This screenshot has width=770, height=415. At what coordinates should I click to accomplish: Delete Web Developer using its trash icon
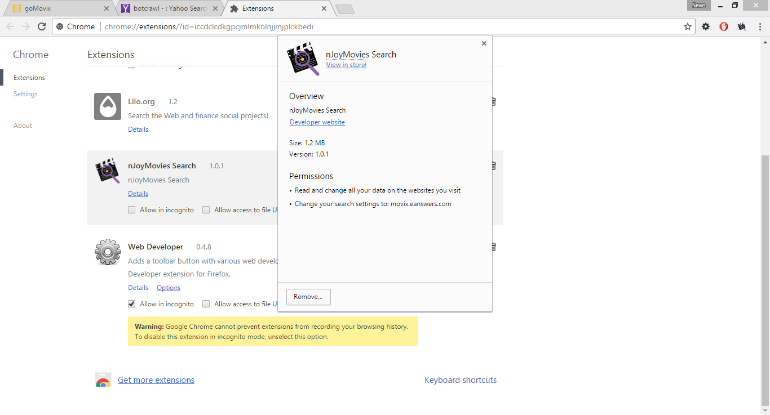pos(493,247)
